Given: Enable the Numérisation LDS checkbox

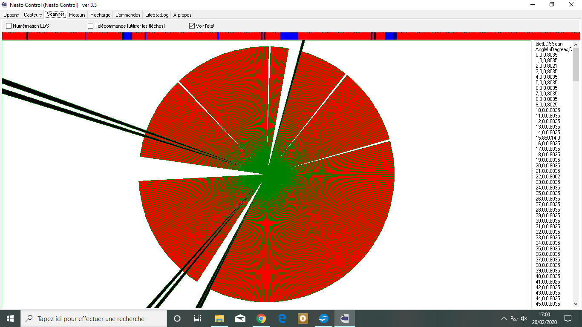Looking at the screenshot, I should point(9,26).
